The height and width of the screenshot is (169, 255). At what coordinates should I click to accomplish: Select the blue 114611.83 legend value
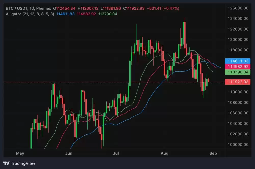click(65, 14)
